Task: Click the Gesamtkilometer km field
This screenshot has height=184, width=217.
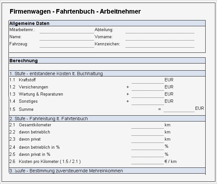Action: point(147,125)
